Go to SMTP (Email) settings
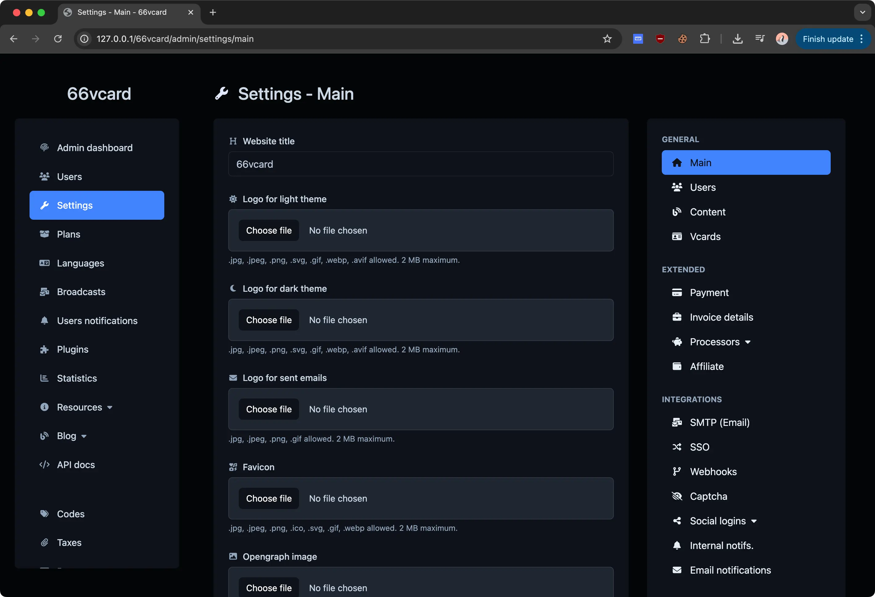 [719, 422]
